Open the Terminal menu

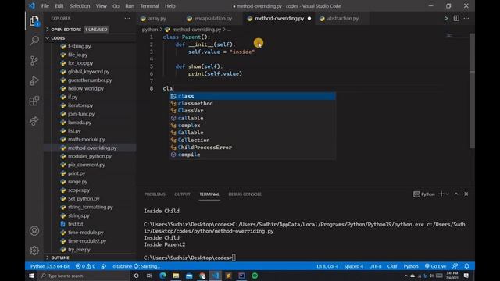[x=149, y=6]
